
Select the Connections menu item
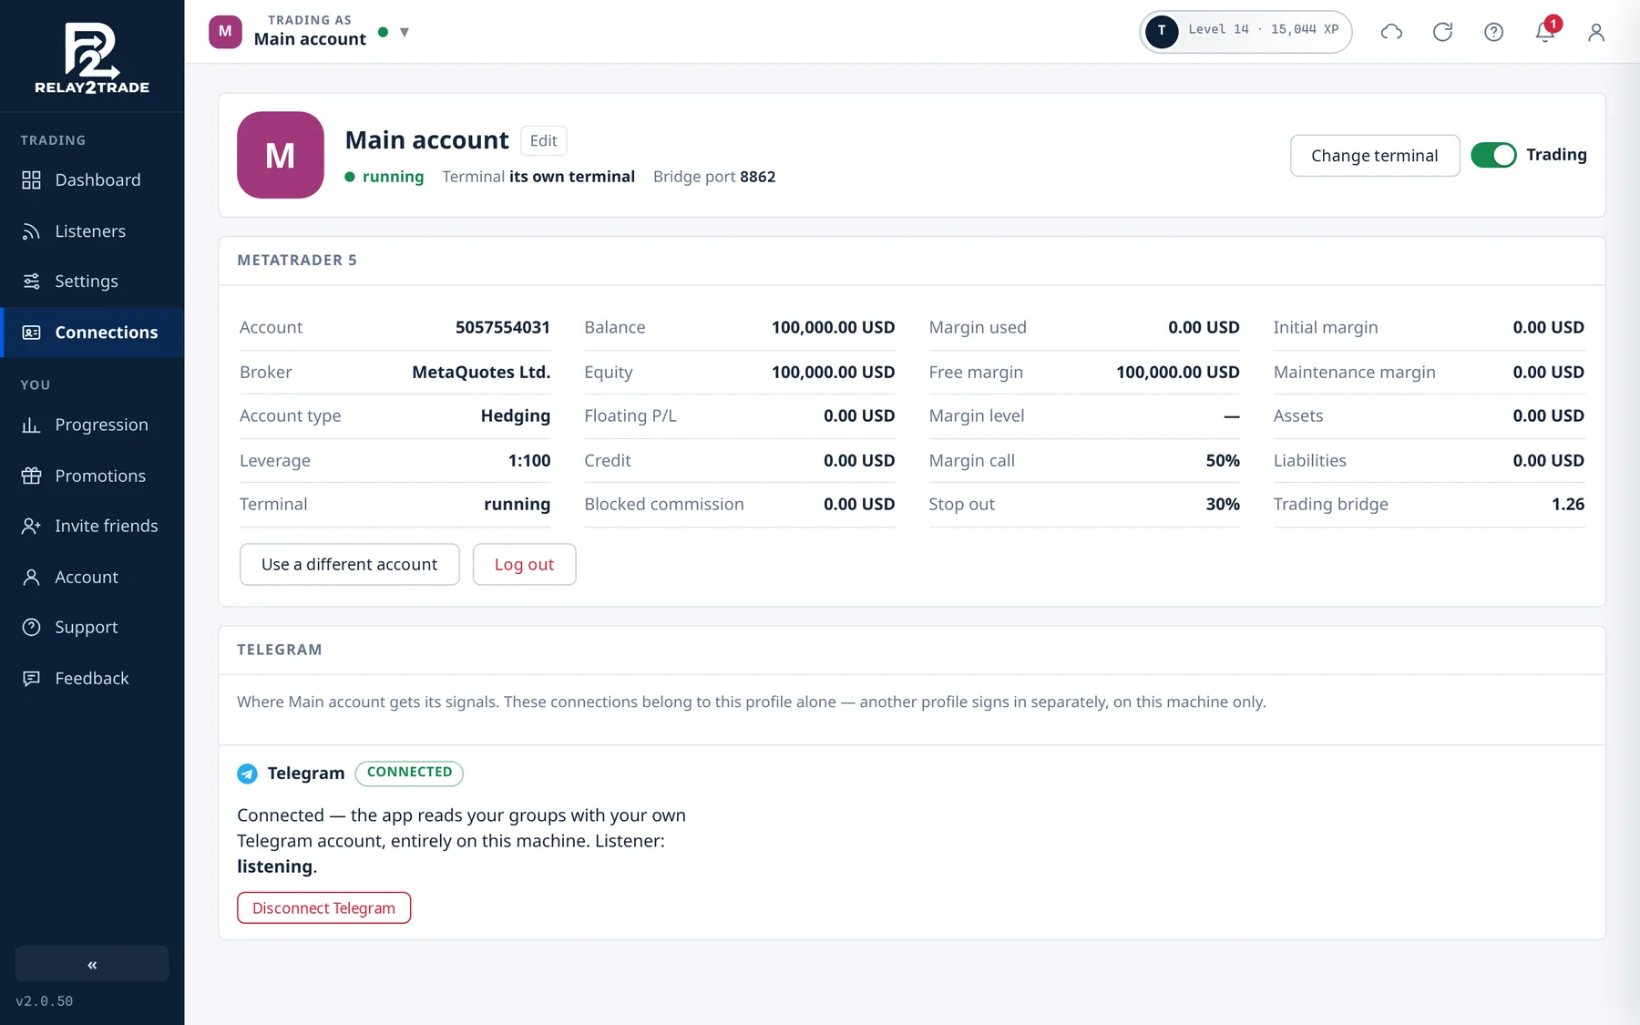coord(92,333)
